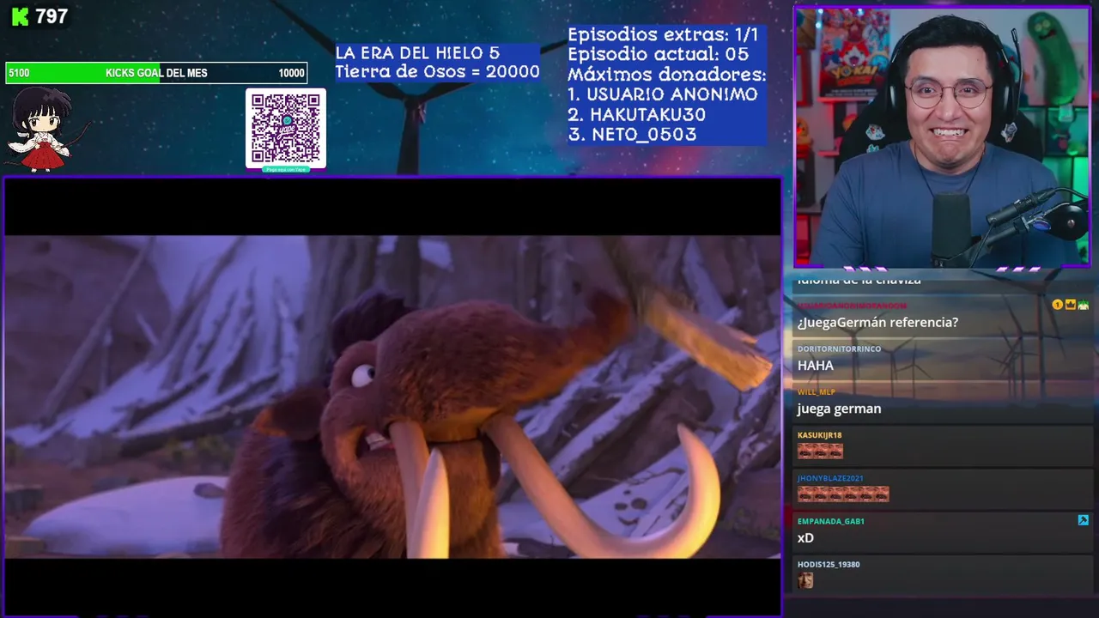Viewport: 1099px width, 618px height.
Task: Click top donor '1. USUARIO ANONIMO'
Action: (663, 94)
